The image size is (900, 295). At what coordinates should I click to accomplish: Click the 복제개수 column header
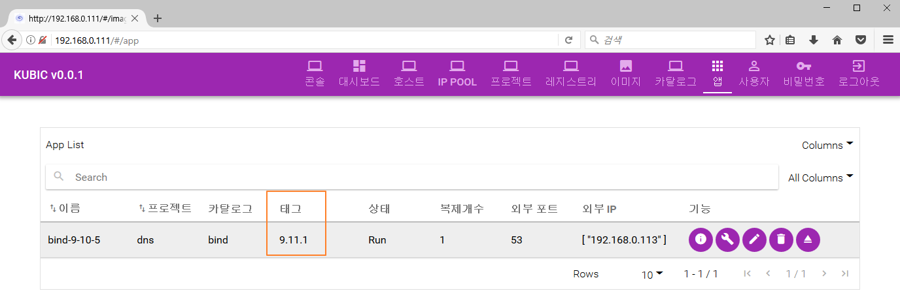point(462,209)
